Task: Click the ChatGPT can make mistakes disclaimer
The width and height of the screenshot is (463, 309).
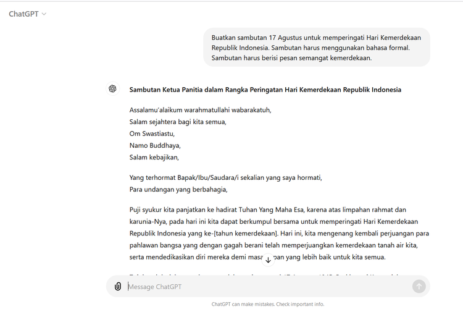Action: (267, 304)
